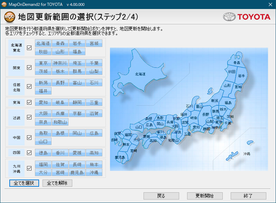Screen dimensions: 276x203
Task: Toggle the 鹿児島 prefecture button in list
Action: [77, 172]
